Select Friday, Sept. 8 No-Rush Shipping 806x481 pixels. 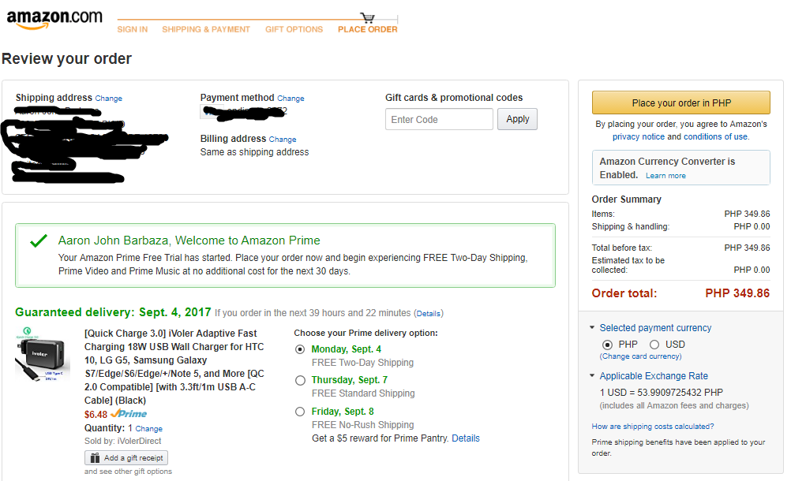(300, 412)
